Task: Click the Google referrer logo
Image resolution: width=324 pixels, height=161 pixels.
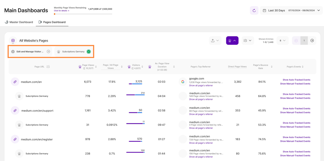Action: click(x=183, y=82)
